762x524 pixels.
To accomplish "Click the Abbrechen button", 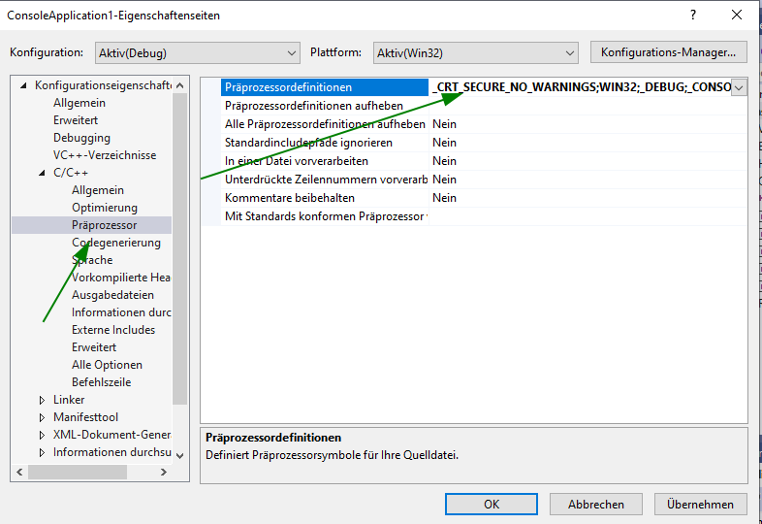I will click(596, 504).
